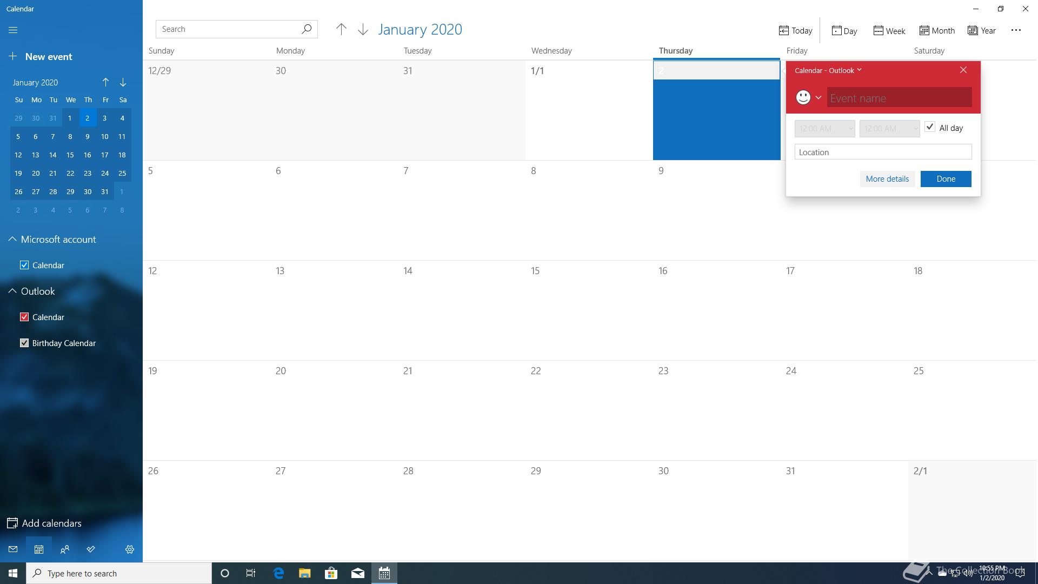Pick an event emoji icon
1038x584 pixels.
pos(803,97)
